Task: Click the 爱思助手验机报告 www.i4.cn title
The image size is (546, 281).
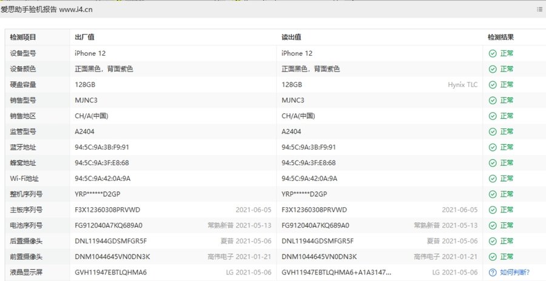Action: point(47,10)
